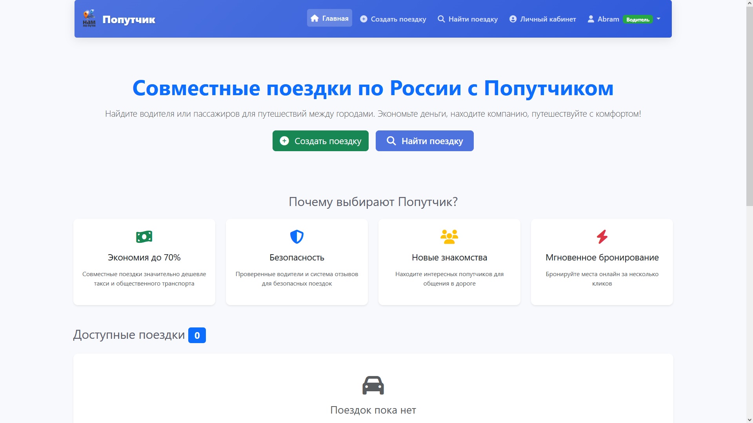Viewport: 753px width, 423px height.
Task: Click the Попутчик logo image
Action: pos(89,18)
